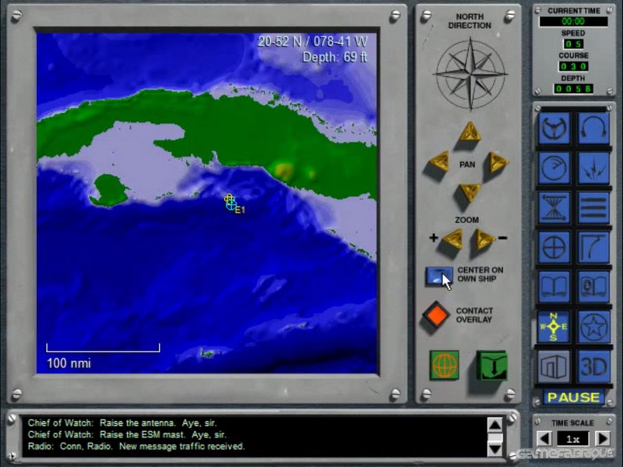The width and height of the screenshot is (623, 467).
Task: Click the Current Time 00:00 display
Action: point(573,21)
